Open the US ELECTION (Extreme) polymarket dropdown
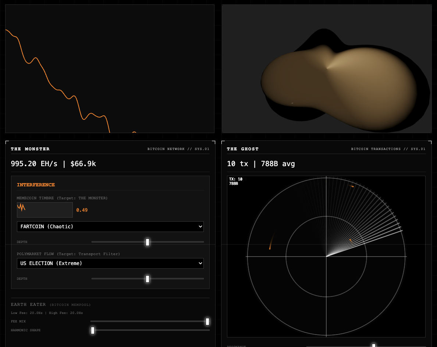 (110, 263)
